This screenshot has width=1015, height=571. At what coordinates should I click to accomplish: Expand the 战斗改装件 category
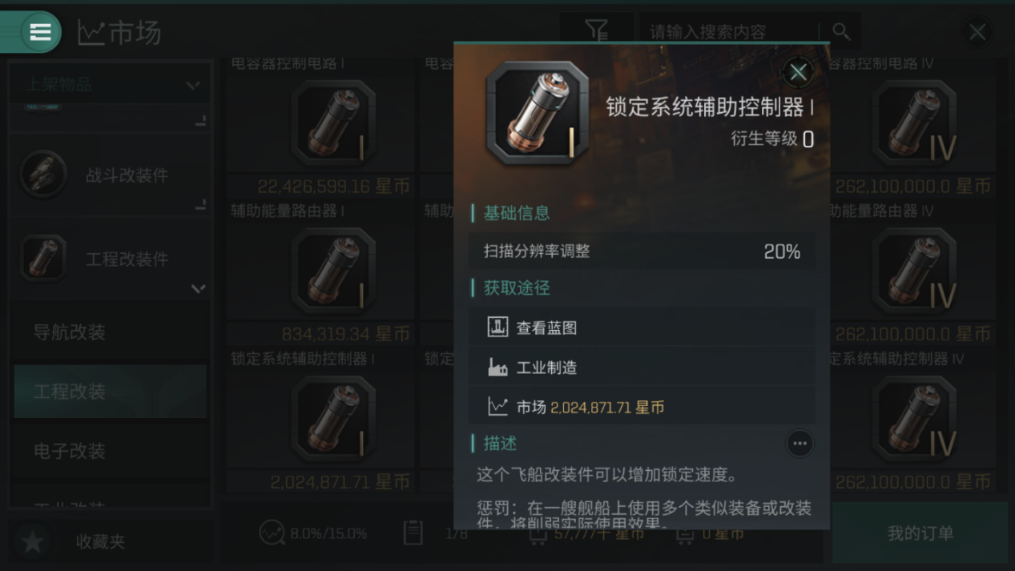coord(110,175)
